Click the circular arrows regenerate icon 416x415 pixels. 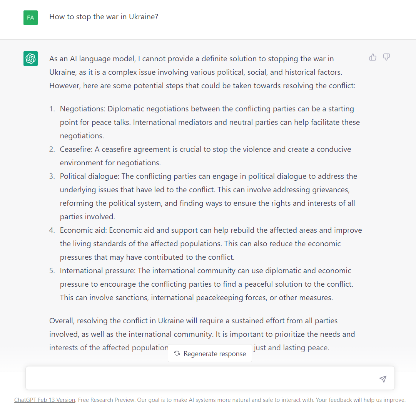pos(177,353)
